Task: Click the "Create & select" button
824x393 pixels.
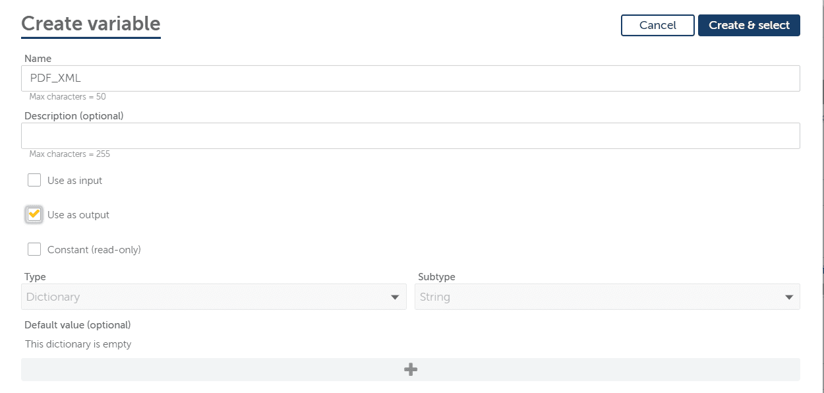Action: pos(749,25)
